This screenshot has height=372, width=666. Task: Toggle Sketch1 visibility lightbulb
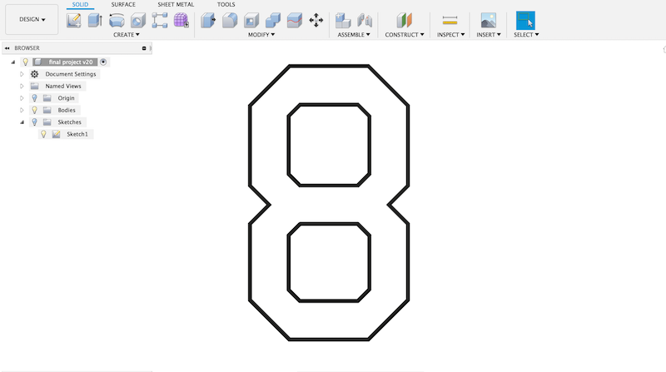coord(43,134)
